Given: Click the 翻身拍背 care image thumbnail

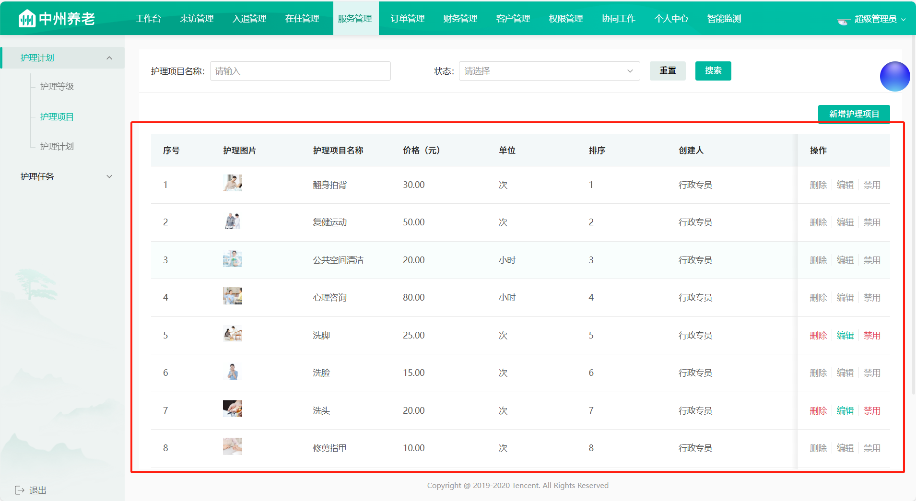Looking at the screenshot, I should pos(232,183).
